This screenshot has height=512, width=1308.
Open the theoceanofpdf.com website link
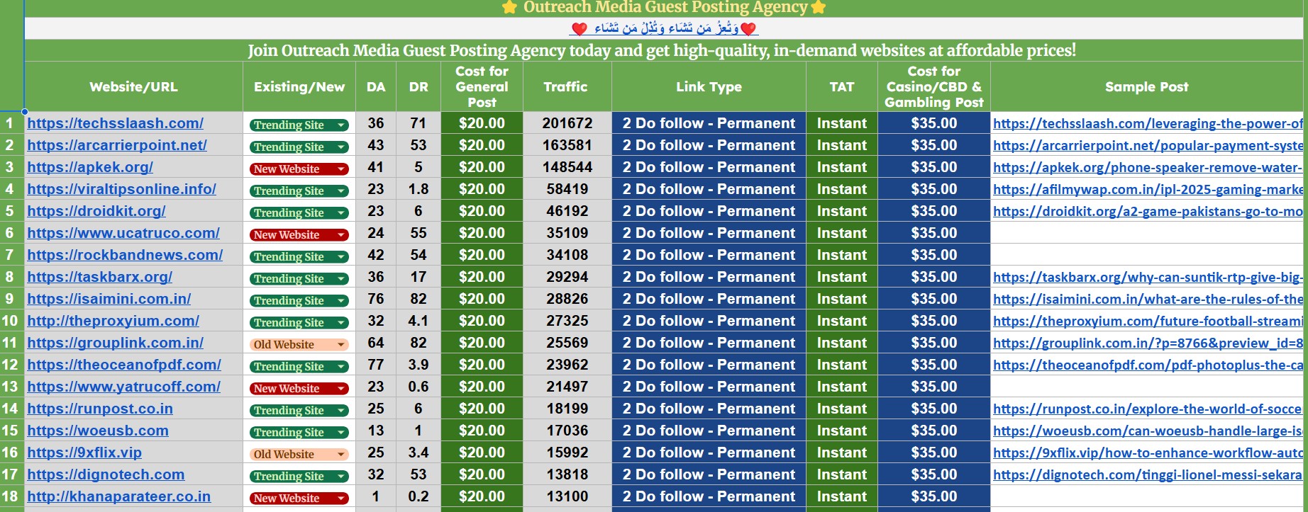[124, 365]
